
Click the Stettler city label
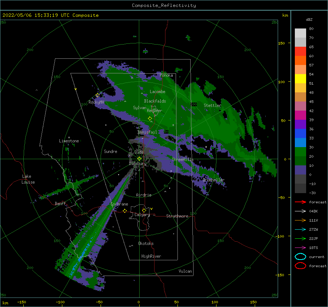pos(212,105)
